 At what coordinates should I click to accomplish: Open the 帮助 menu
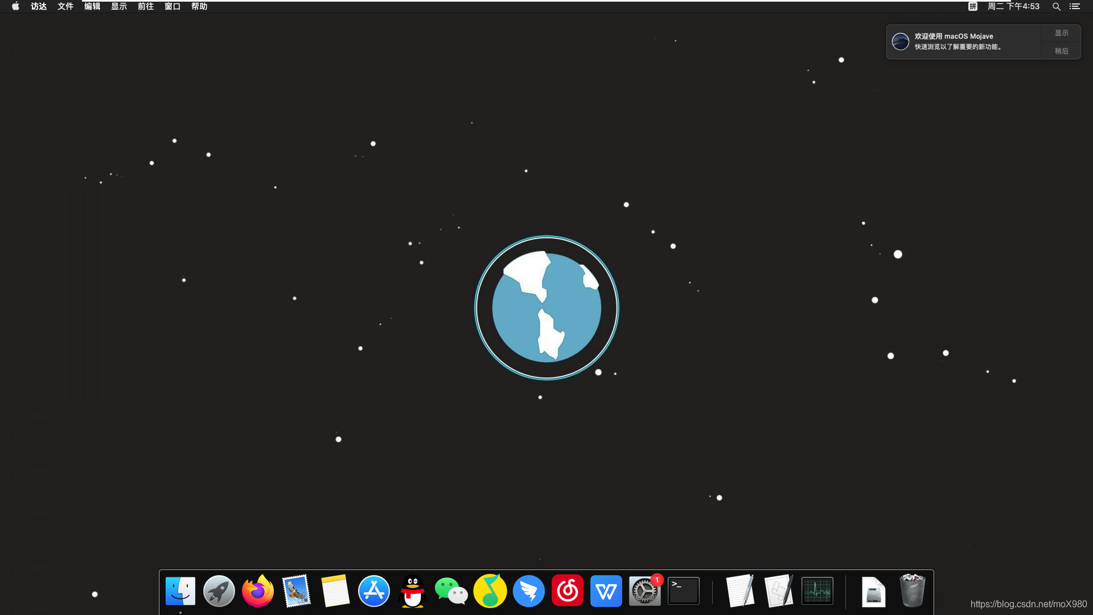tap(199, 6)
